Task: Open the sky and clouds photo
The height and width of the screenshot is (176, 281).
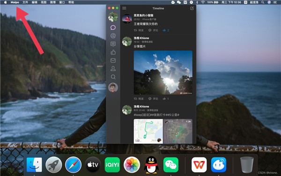Action: click(x=163, y=73)
